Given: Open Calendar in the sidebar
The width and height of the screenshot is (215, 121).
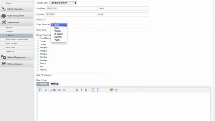Looking at the screenshot, I should (x=10, y=36).
